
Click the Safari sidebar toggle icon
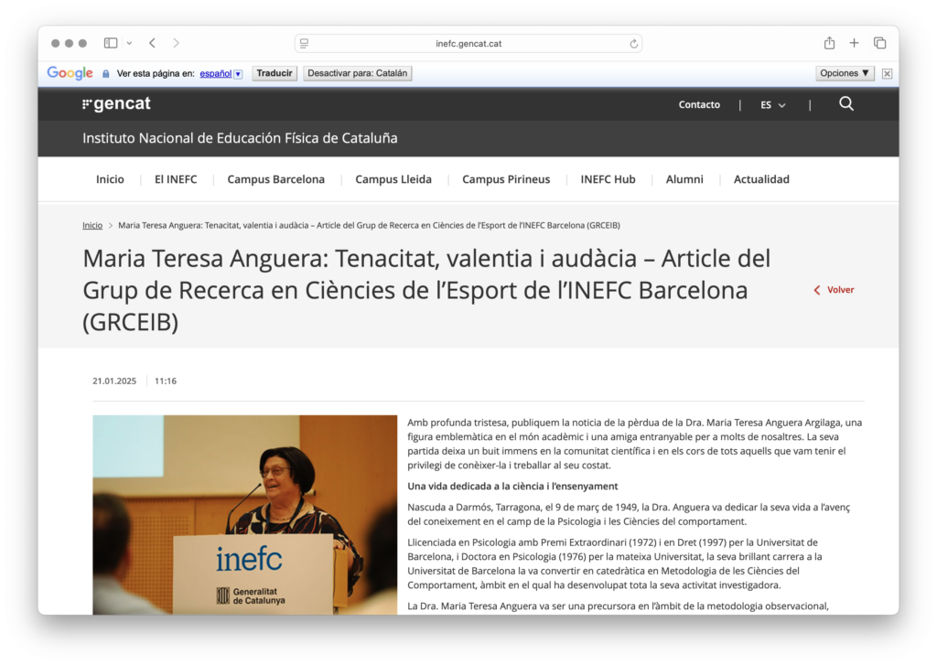(x=111, y=43)
